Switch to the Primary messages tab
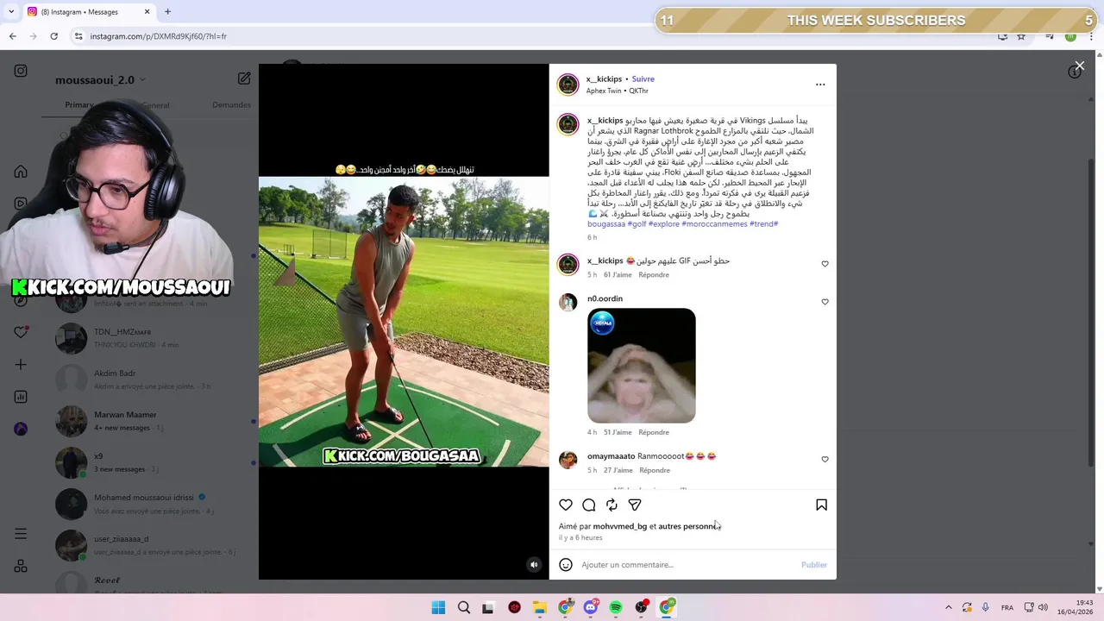The width and height of the screenshot is (1104, 621). point(79,105)
